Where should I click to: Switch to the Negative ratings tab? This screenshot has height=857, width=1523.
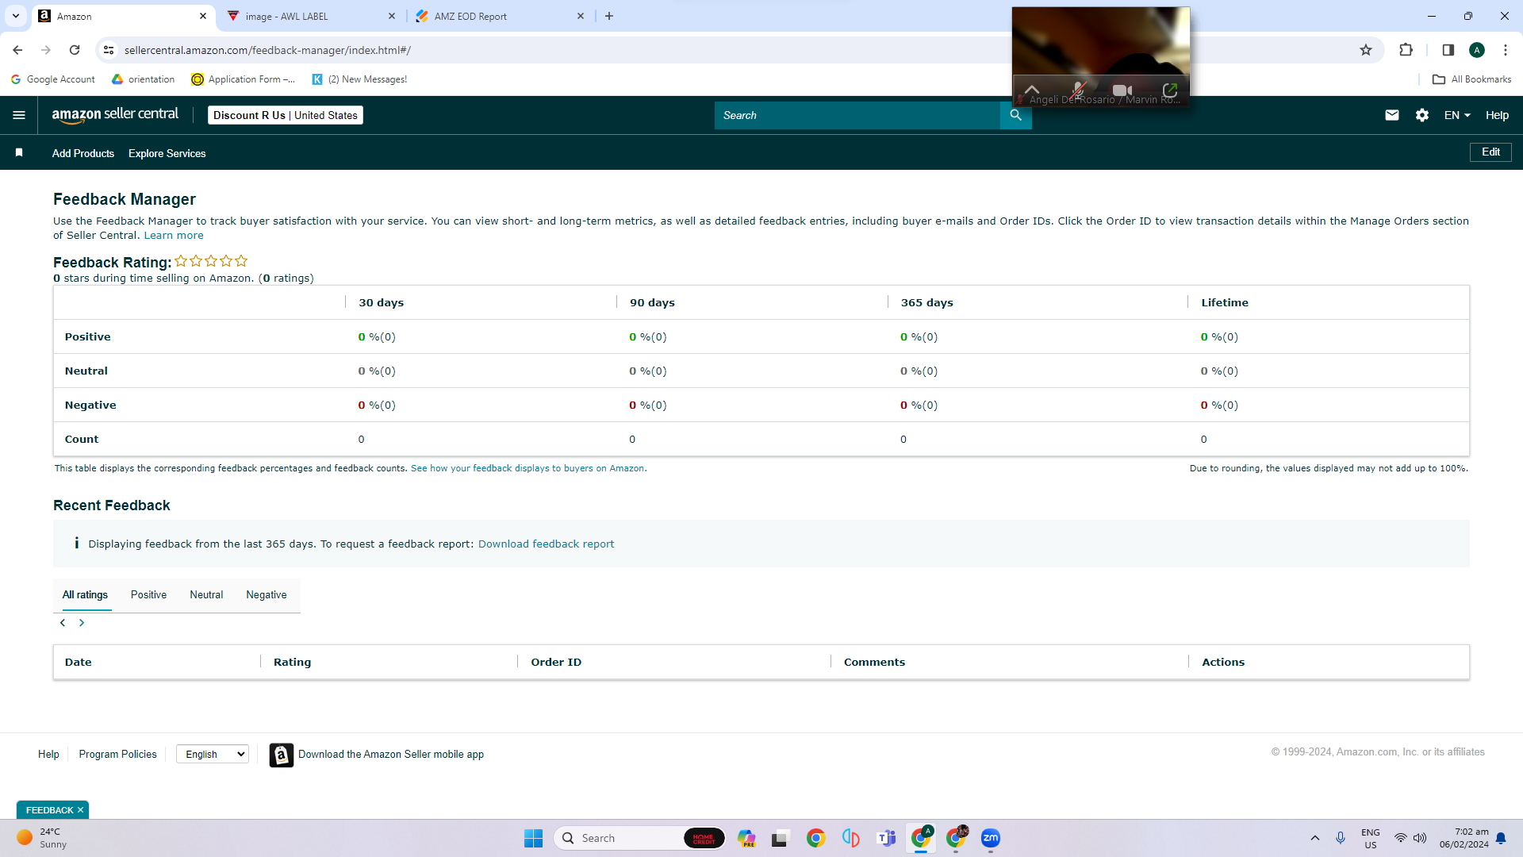pyautogui.click(x=267, y=595)
